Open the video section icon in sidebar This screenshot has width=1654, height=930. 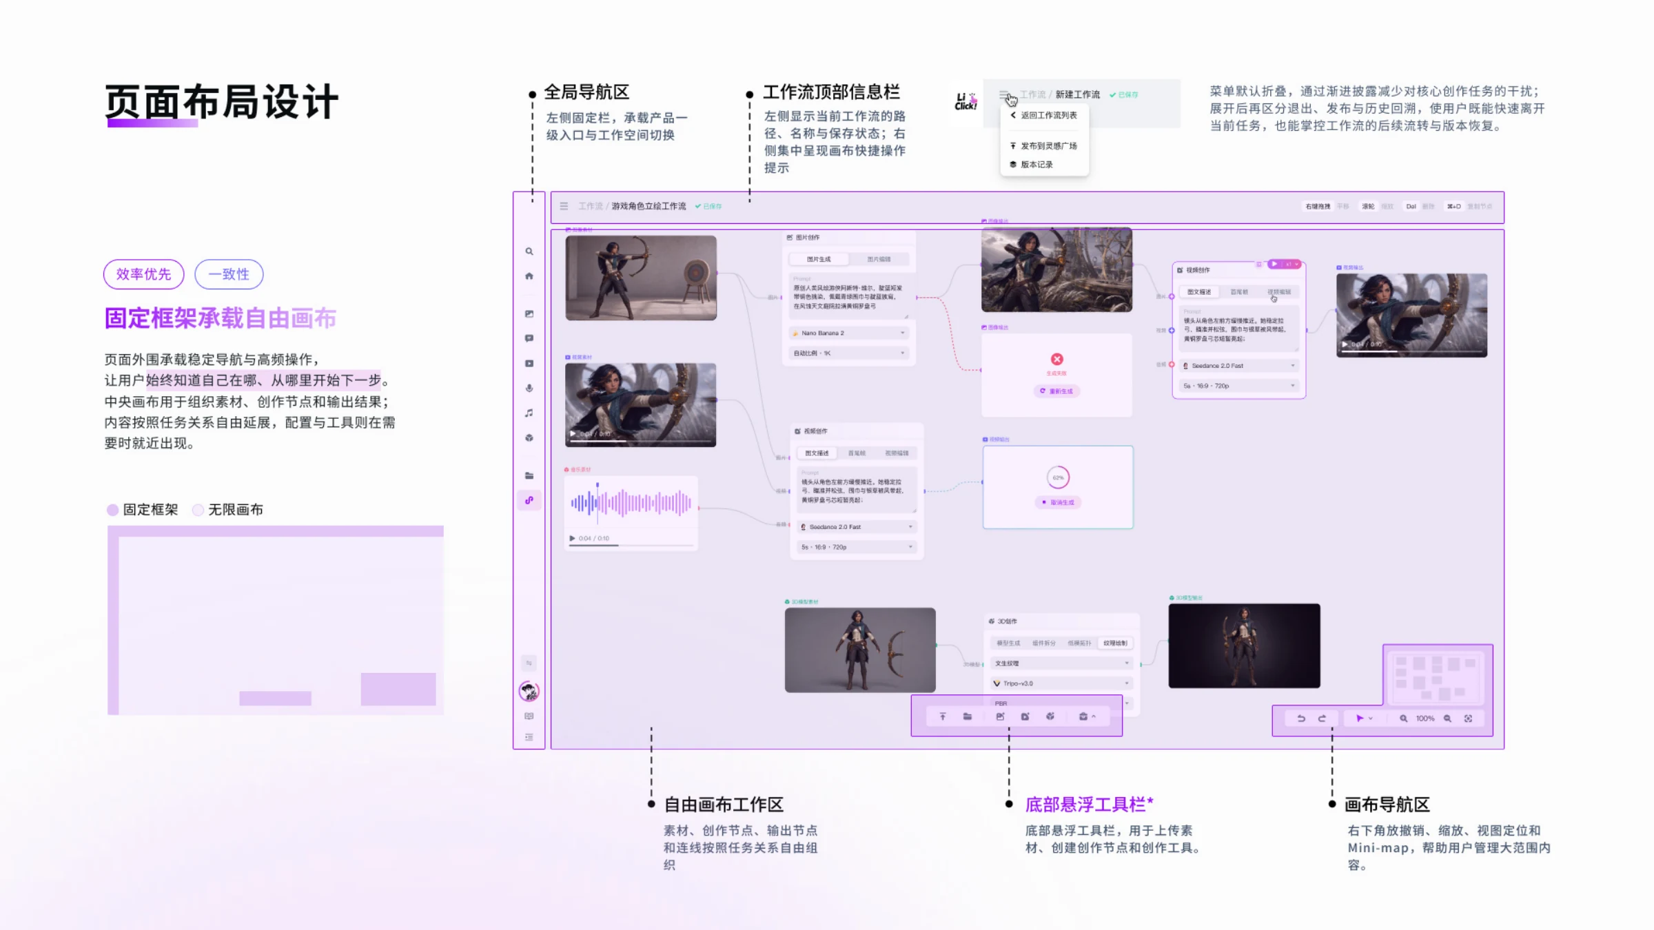click(x=529, y=363)
